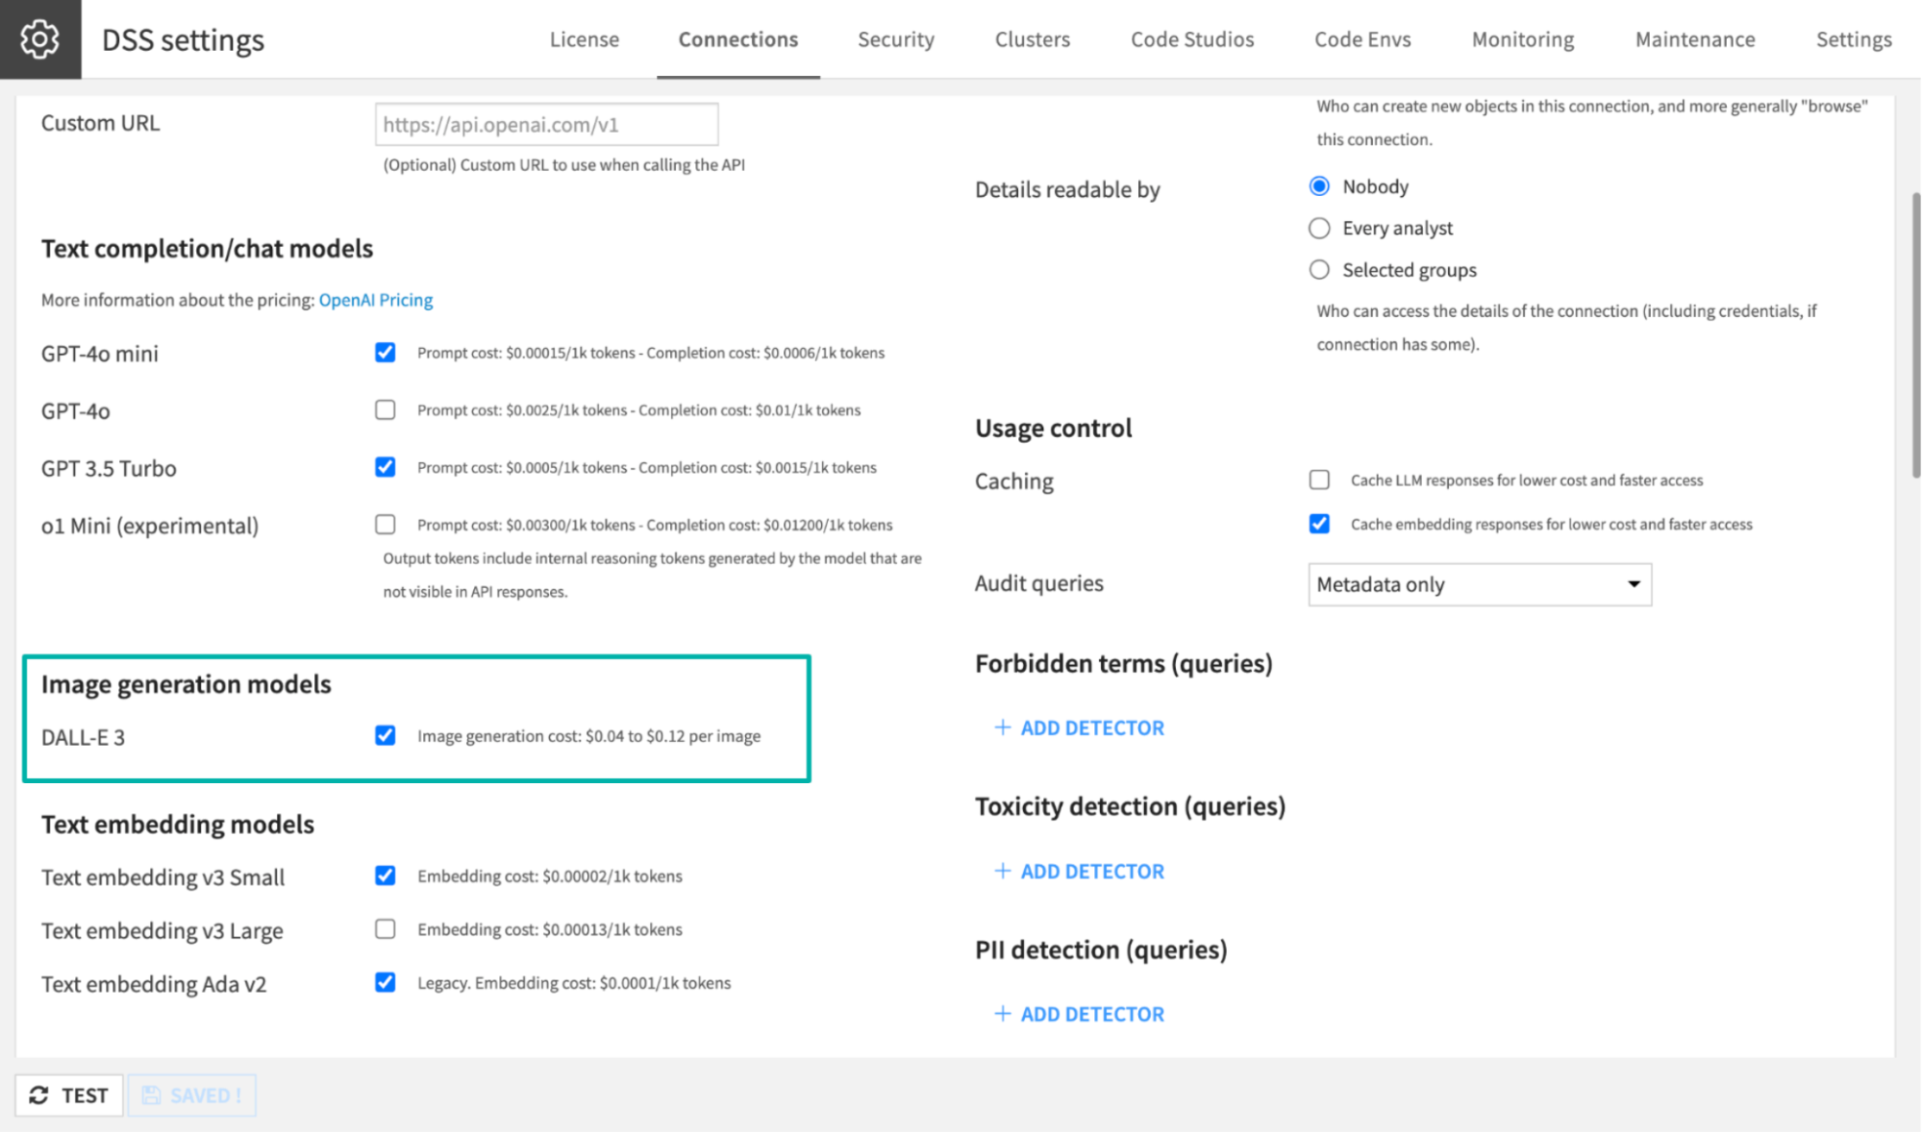Select the Every analyst radio button
Screen dimensions: 1922x1133
coord(1318,228)
